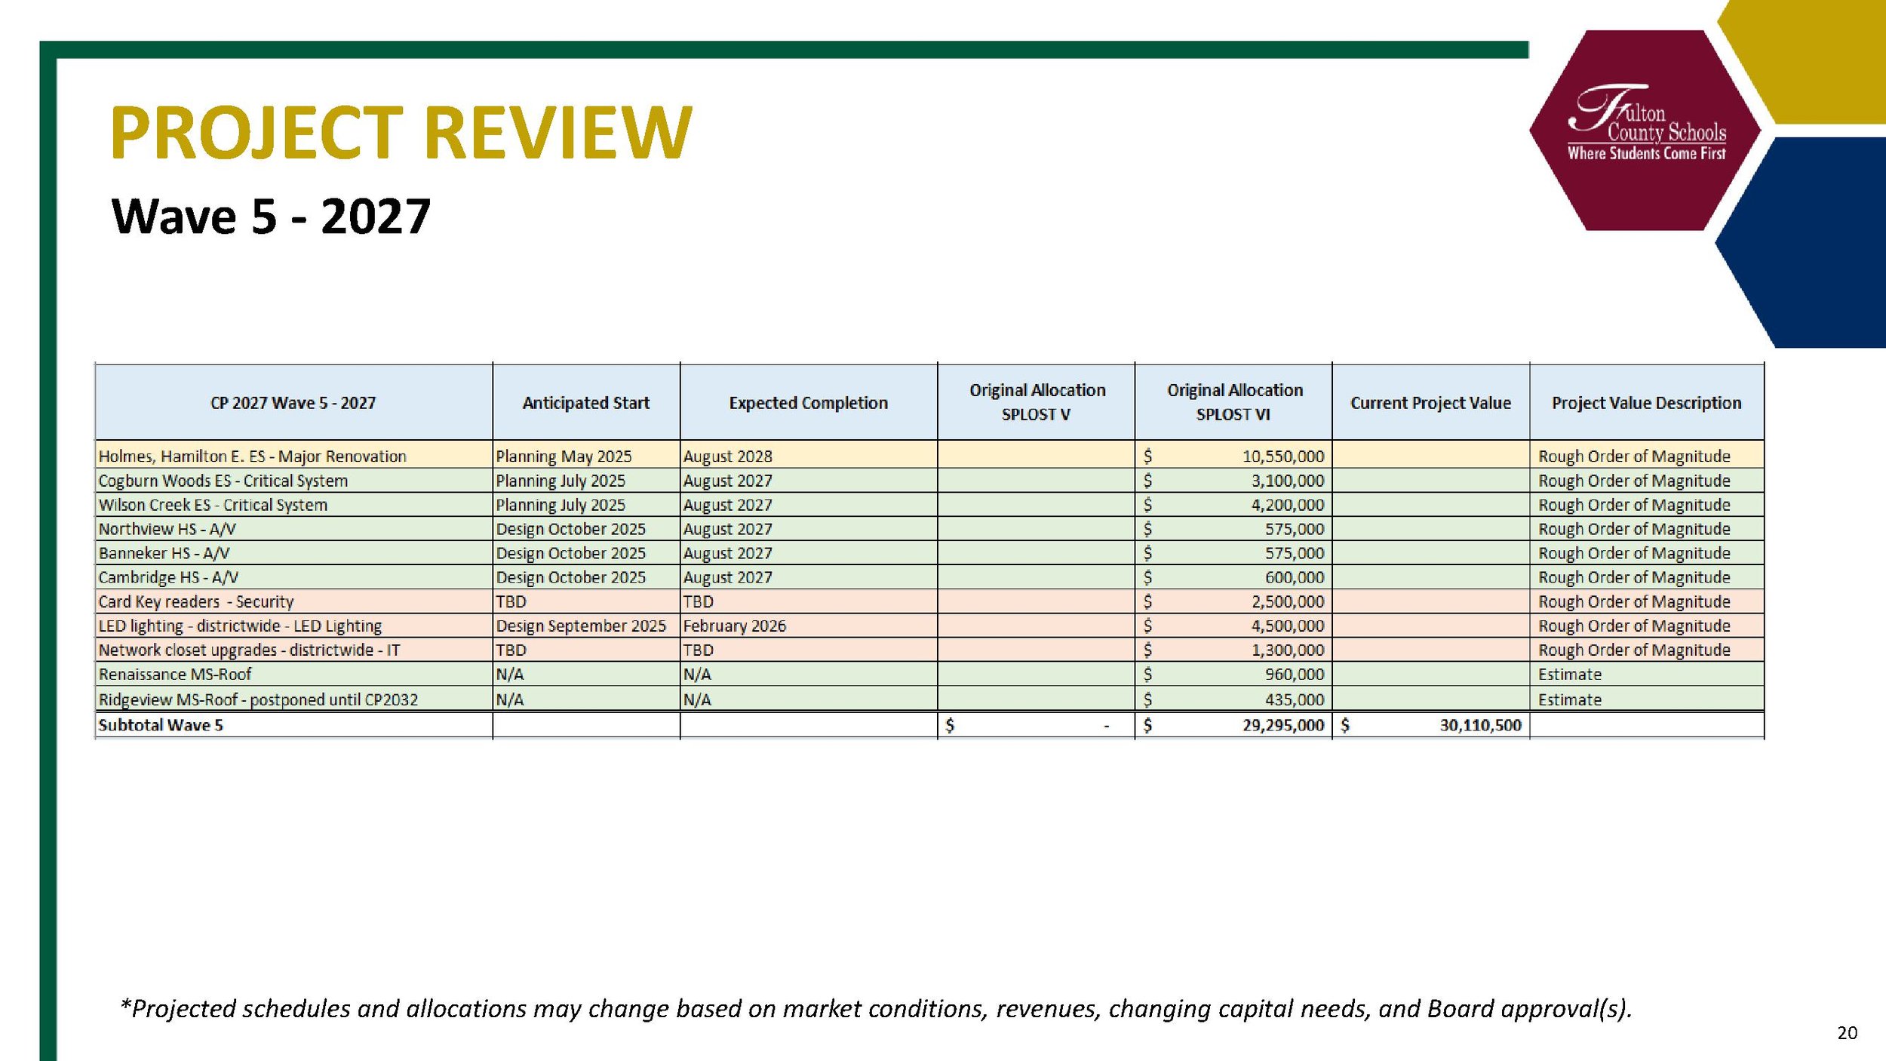1886x1061 pixels.
Task: Select the Wave 5 - 2027 subtitle
Action: point(271,217)
